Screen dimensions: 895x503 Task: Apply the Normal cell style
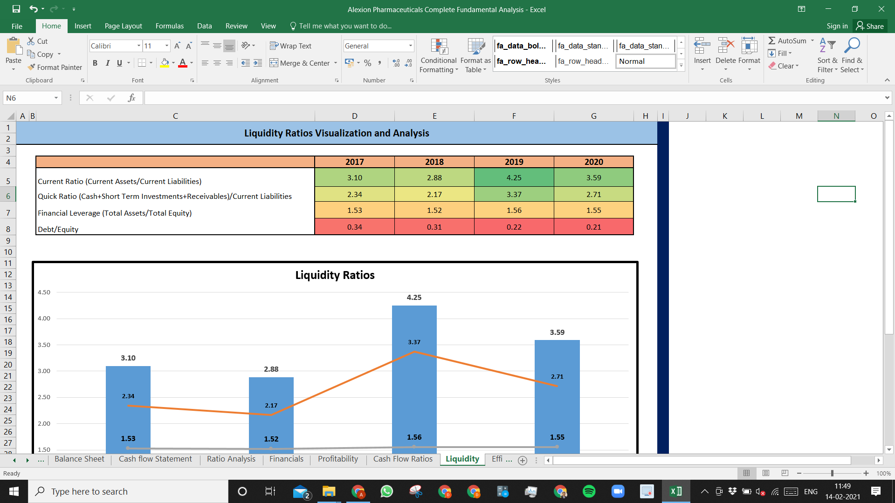coord(646,61)
